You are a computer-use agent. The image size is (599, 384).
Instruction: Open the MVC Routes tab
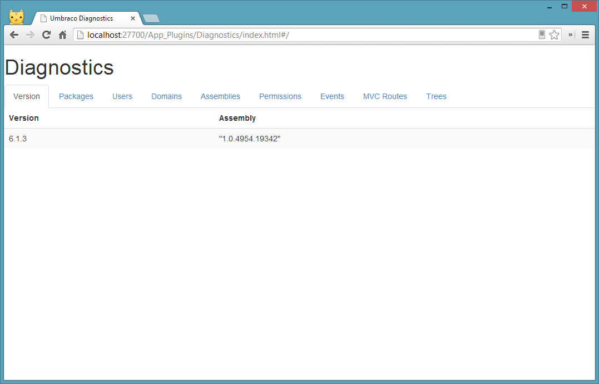[x=385, y=96]
